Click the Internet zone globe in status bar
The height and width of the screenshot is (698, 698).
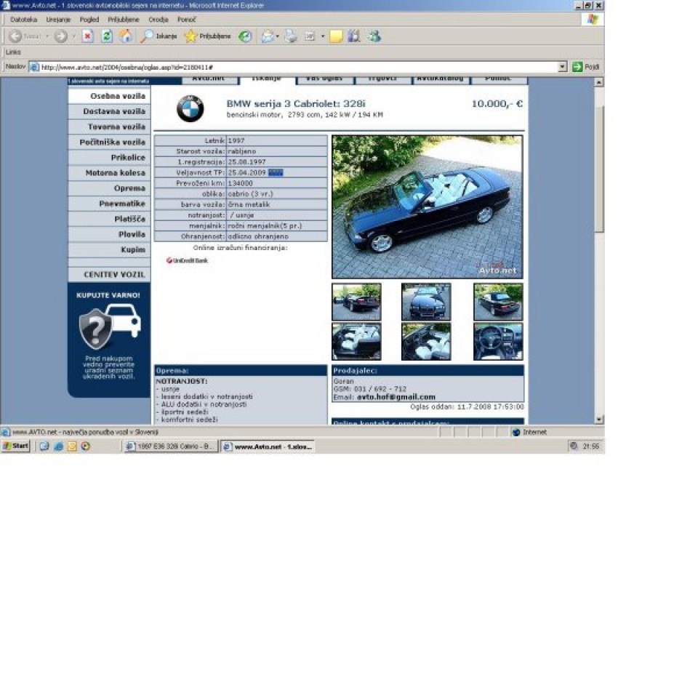tap(516, 432)
